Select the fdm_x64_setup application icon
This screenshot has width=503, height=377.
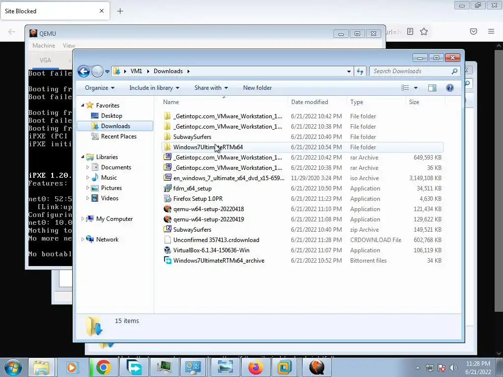click(x=168, y=188)
